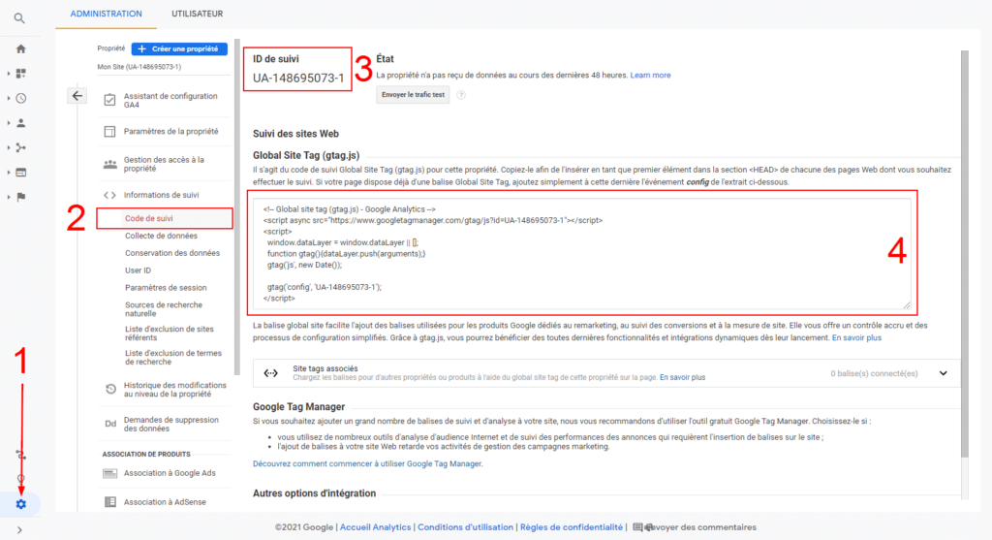Viewport: 992px width, 540px height.
Task: Click Créer une propriété button
Action: [x=178, y=48]
